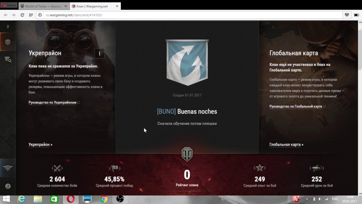Click the Глобальная карта heading

[294, 53]
